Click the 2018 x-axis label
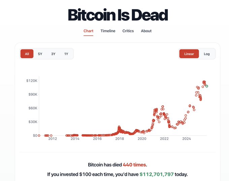Image resolution: width=229 pixels, height=181 pixels. pos(120,139)
